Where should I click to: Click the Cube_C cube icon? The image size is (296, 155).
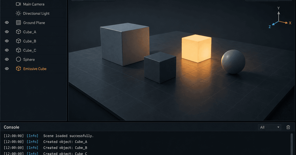coord(18,50)
